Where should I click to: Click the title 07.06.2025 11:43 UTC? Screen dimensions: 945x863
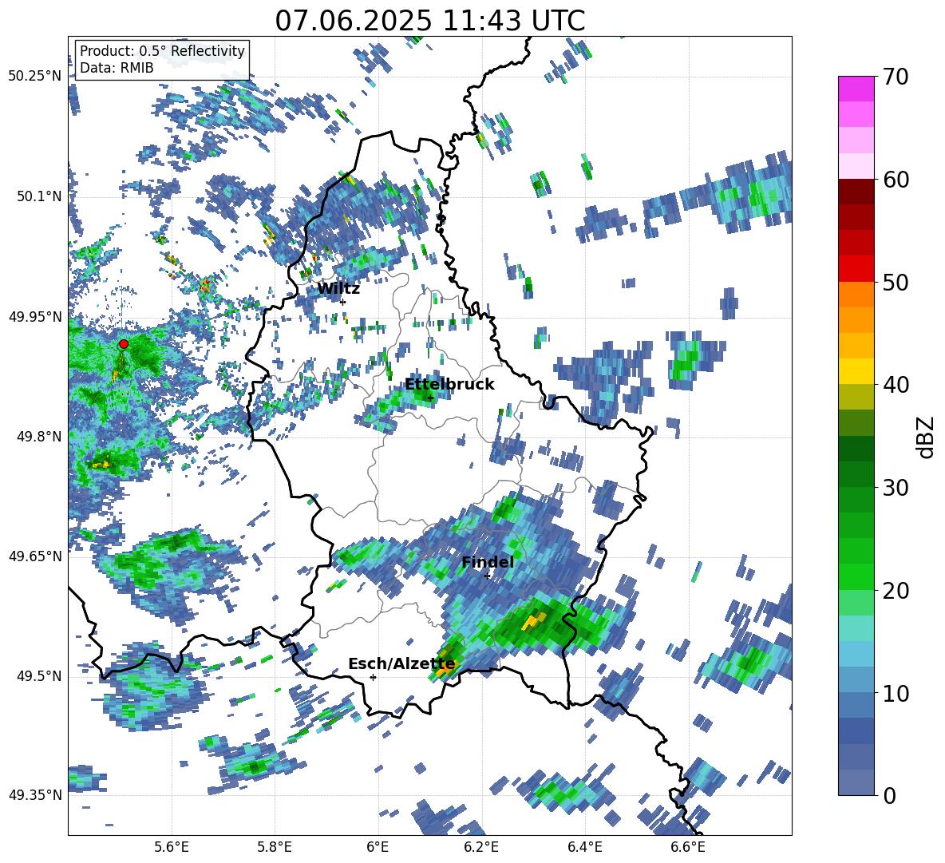429,21
